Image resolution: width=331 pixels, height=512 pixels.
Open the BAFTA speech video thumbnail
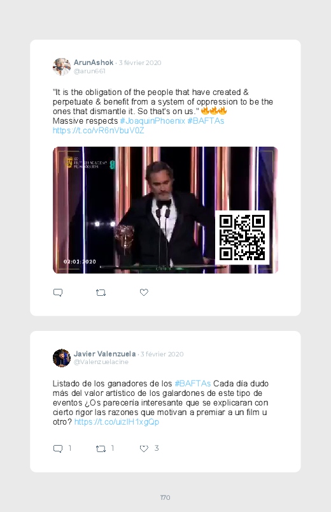coord(165,210)
